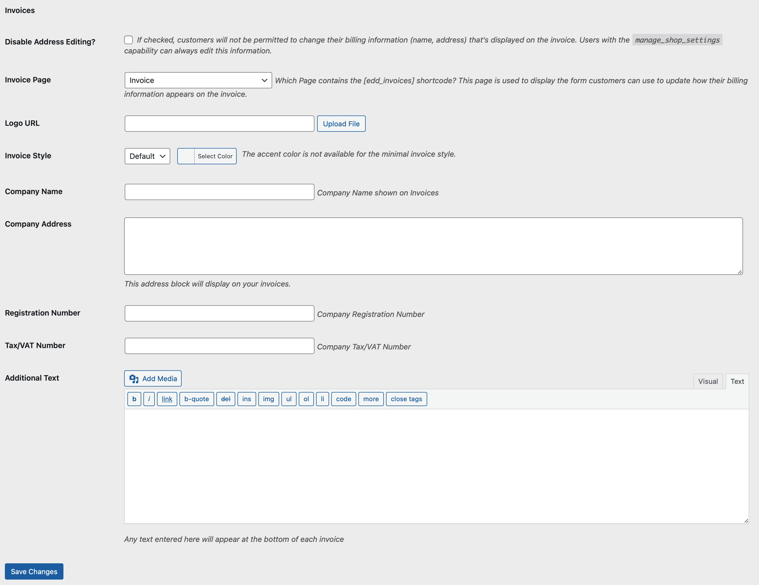Focus the Company Name text field
Viewport: 759px width, 585px height.
tap(219, 192)
